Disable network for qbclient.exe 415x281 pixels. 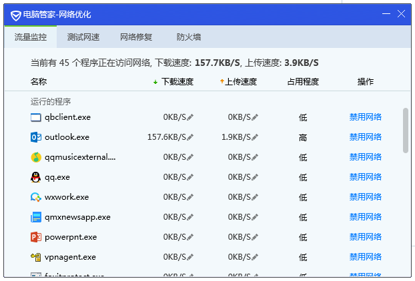tap(366, 117)
